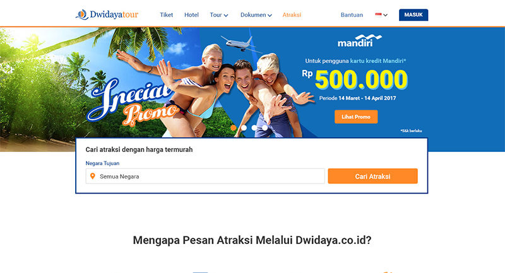Select the fourth carousel slide dot
505x273 pixels.
click(x=264, y=127)
